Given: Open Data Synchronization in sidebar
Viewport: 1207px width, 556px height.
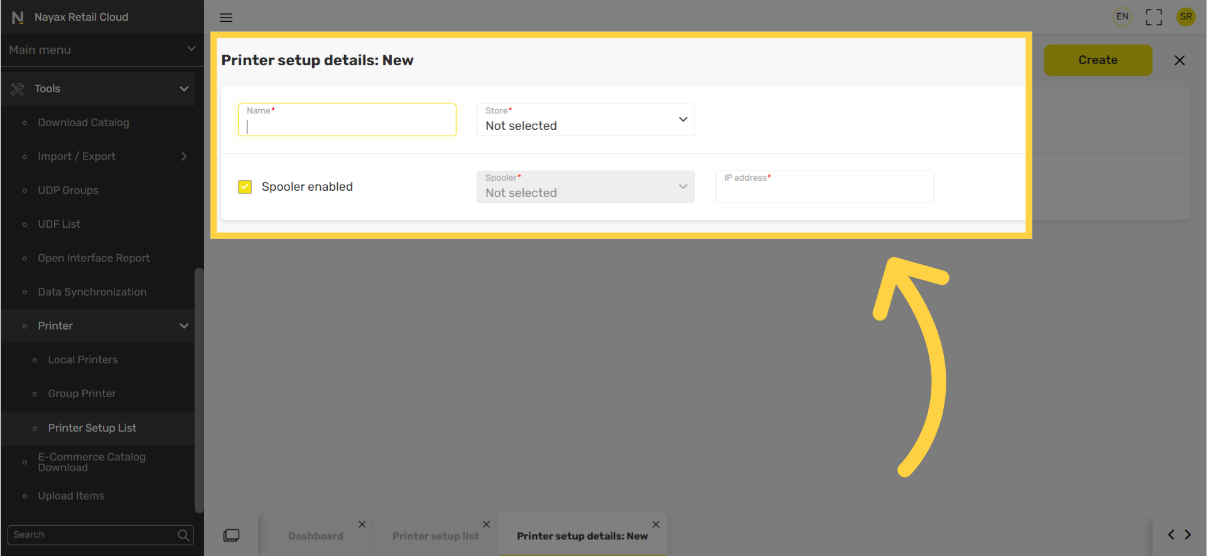Looking at the screenshot, I should coord(92,292).
